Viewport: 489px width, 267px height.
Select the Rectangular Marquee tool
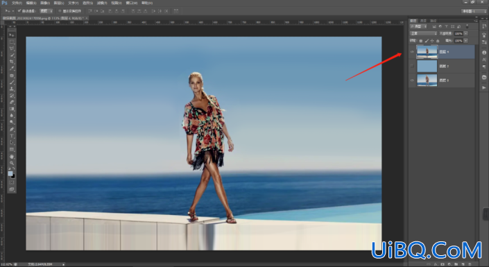point(12,42)
